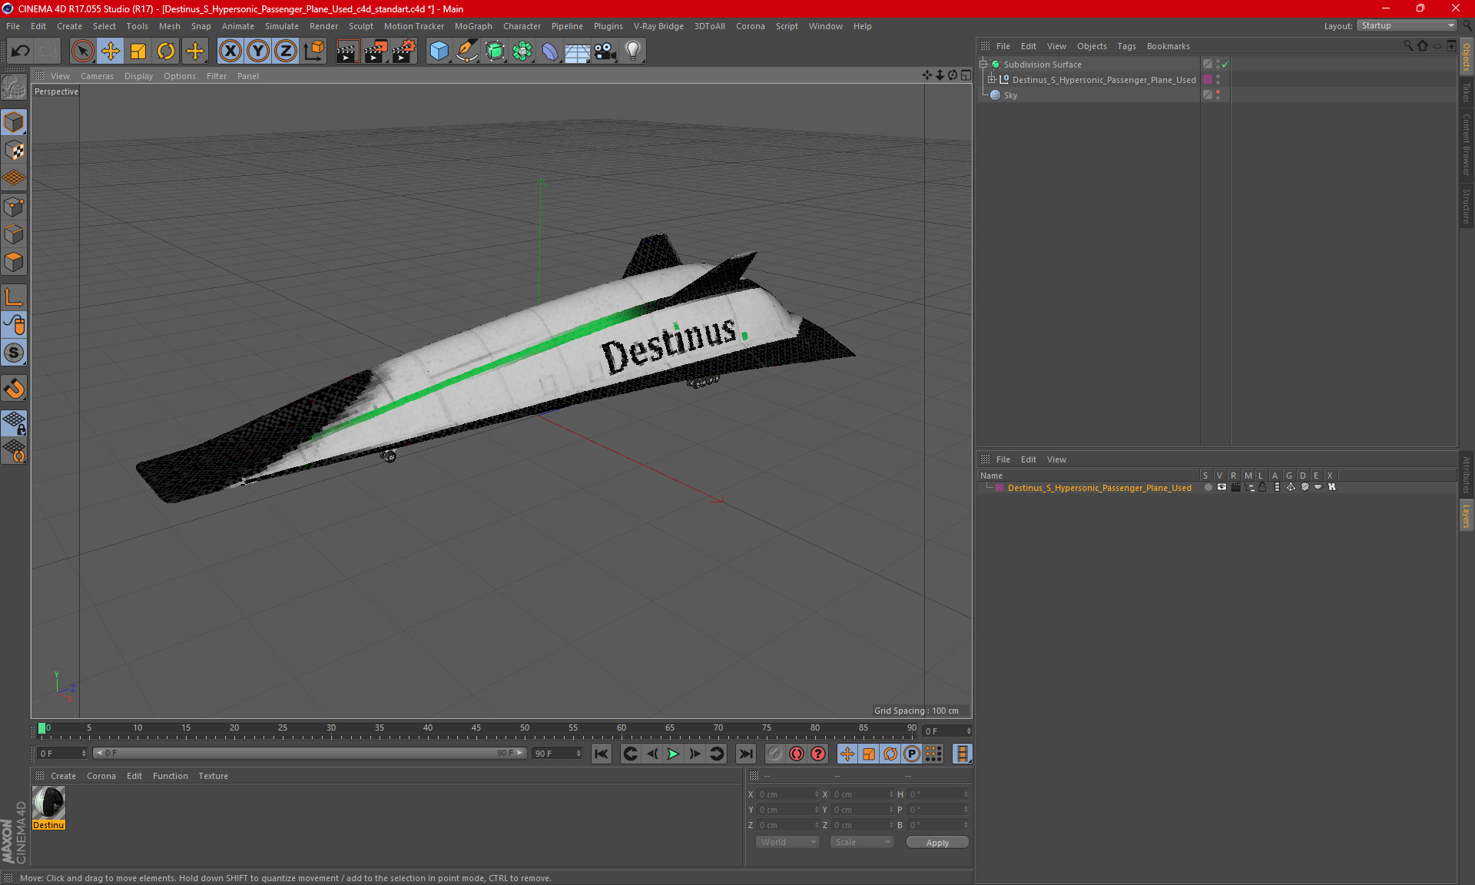
Task: Open the World coordinate system dropdown
Action: point(787,842)
